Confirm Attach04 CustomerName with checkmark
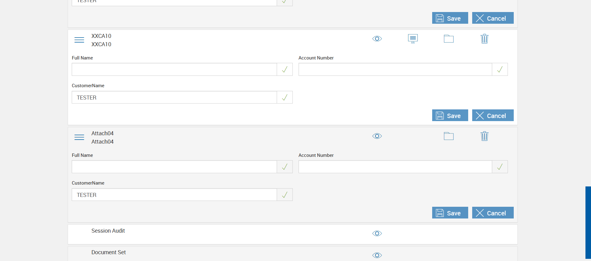Viewport: 591px width, 261px height. tap(285, 195)
